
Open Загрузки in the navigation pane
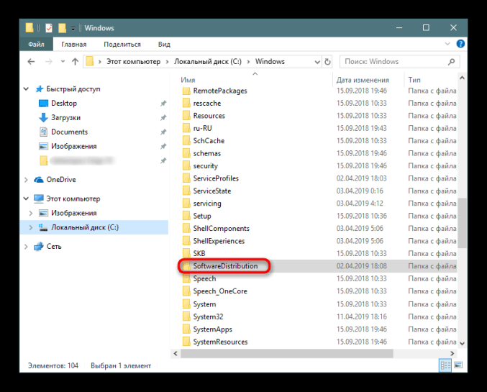[65, 117]
